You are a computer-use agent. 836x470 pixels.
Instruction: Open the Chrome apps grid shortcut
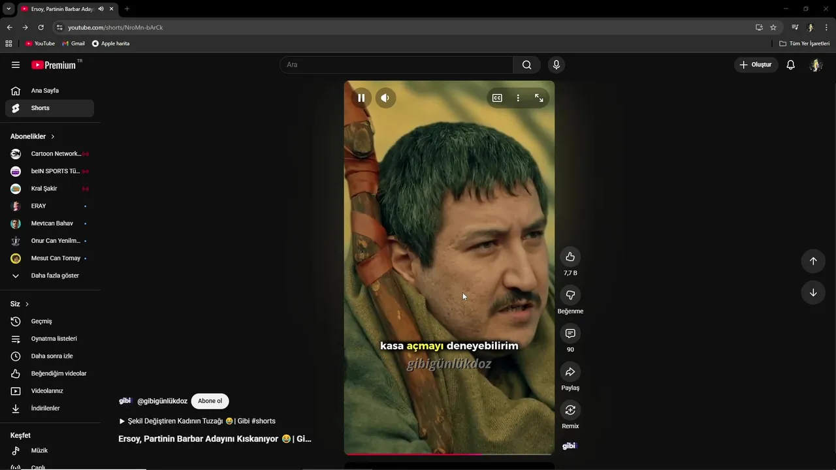[x=8, y=44]
